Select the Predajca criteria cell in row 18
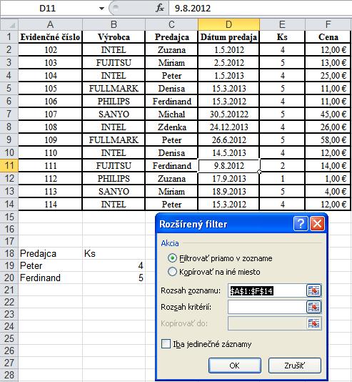The height and width of the screenshot is (382, 352). [x=50, y=253]
